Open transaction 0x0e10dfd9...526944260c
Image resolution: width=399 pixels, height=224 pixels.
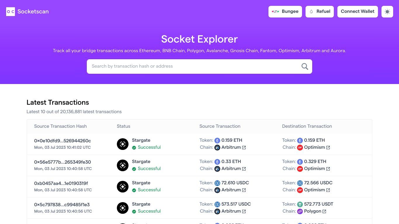[63, 141]
